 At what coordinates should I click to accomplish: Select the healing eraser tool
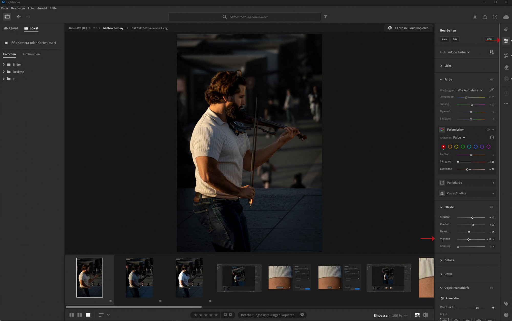pyautogui.click(x=506, y=67)
